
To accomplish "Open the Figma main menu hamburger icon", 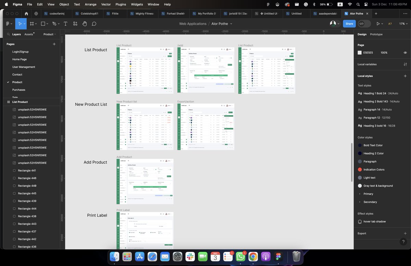I will point(8,24).
